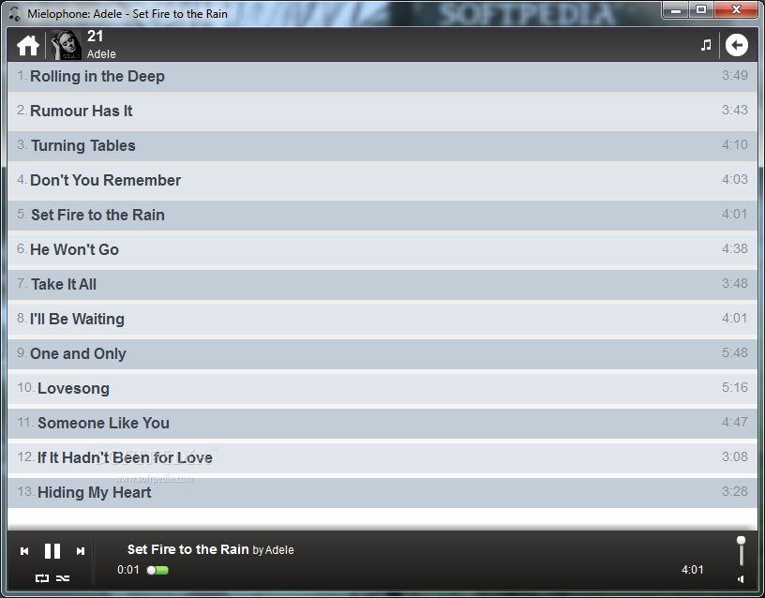
Task: Go to the Home screen icon
Action: pyautogui.click(x=28, y=46)
